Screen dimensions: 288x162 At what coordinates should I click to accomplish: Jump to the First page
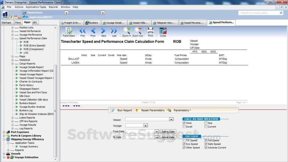[x=82, y=32]
